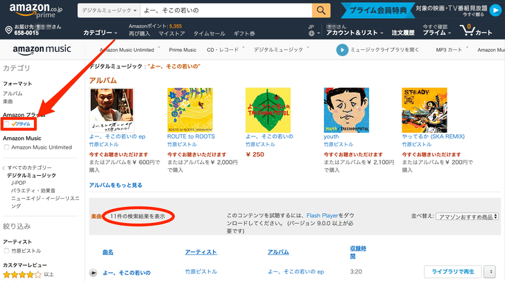505x281 pixels.
Task: Expand the CD・レコード nav menu
Action: (225, 50)
